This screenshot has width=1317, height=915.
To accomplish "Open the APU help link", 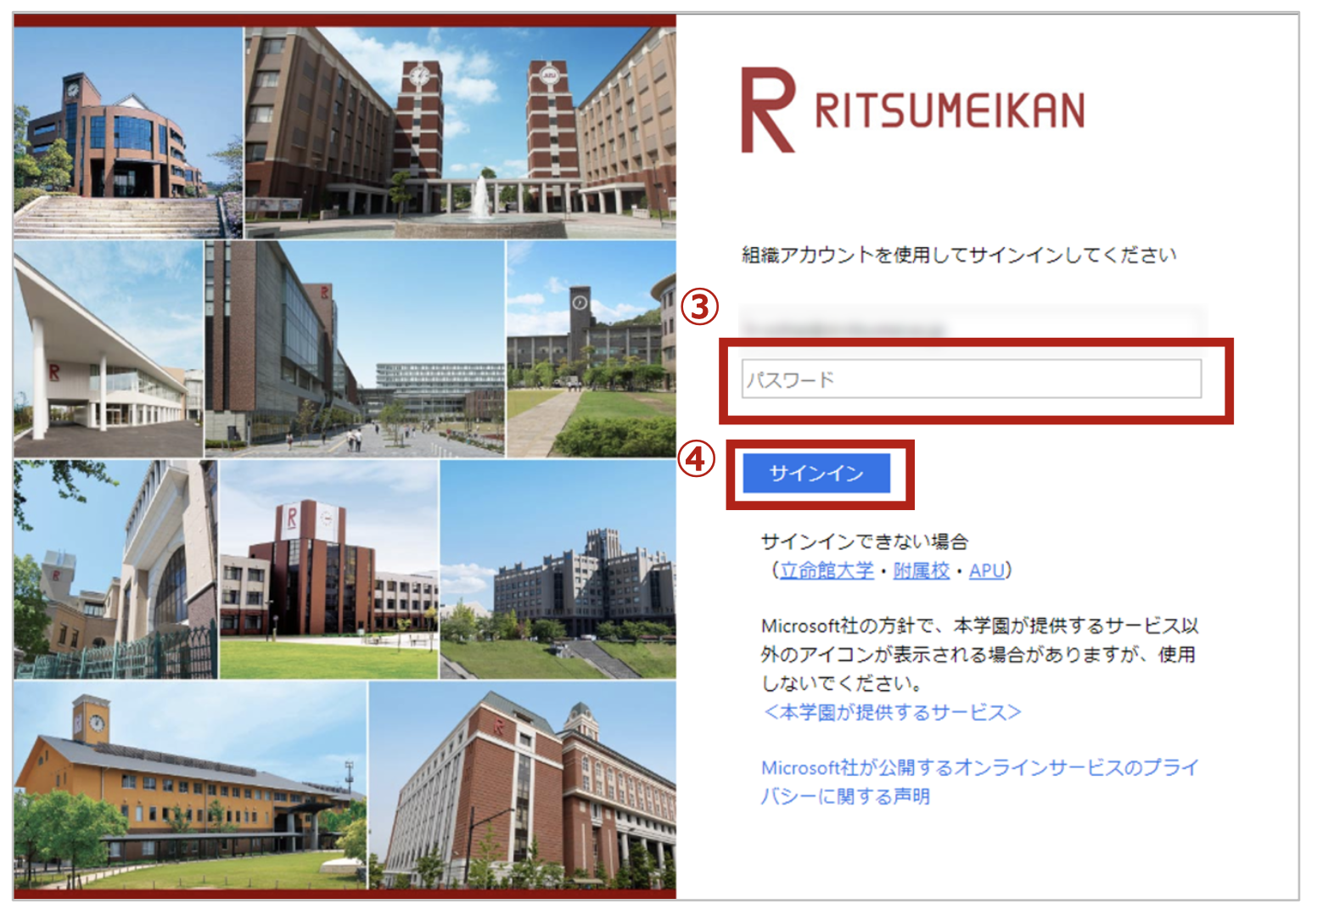I will click(x=986, y=570).
